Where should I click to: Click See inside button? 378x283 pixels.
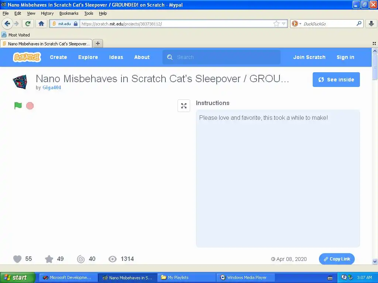click(336, 80)
